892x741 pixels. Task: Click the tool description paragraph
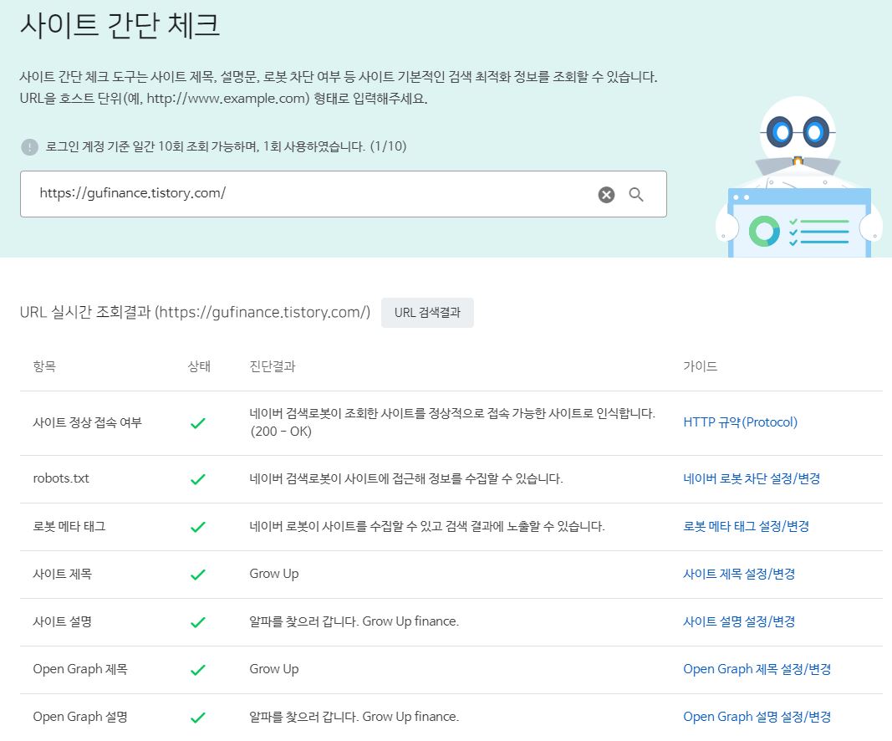tap(339, 88)
